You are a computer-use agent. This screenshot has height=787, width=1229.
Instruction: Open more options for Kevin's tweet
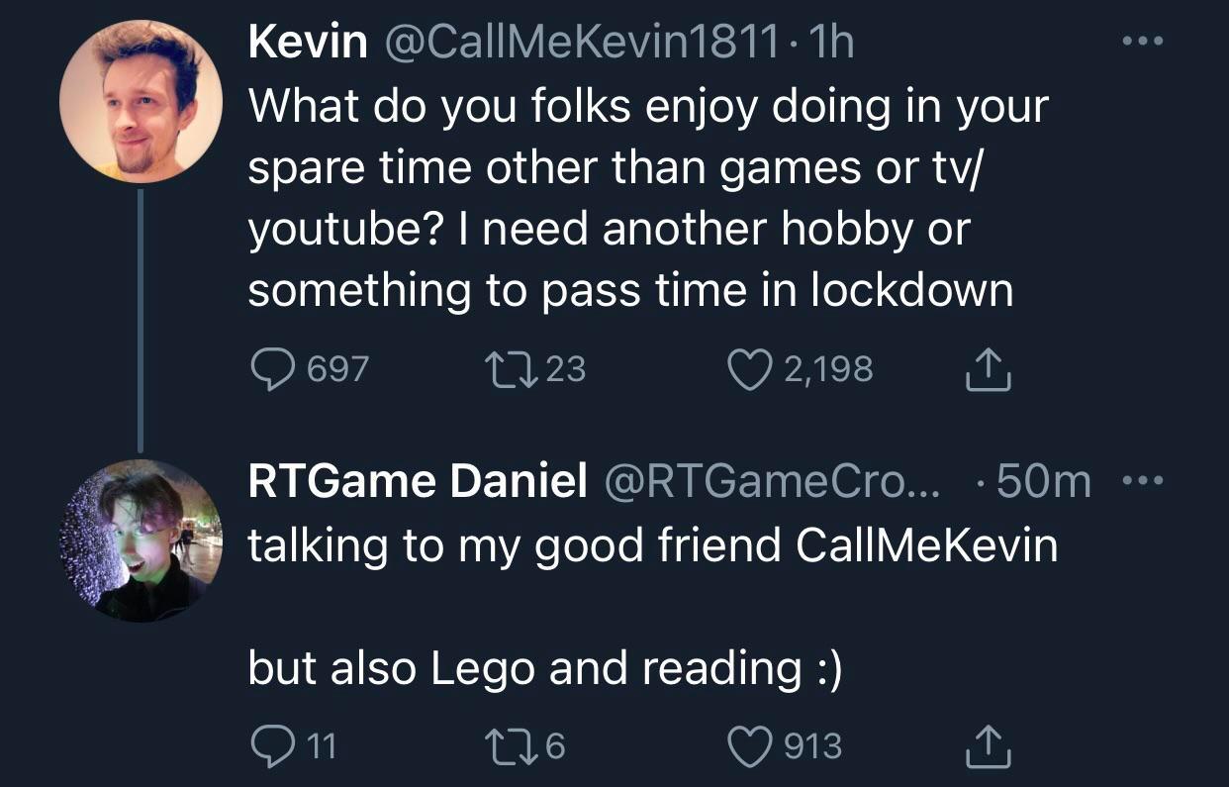1143,38
